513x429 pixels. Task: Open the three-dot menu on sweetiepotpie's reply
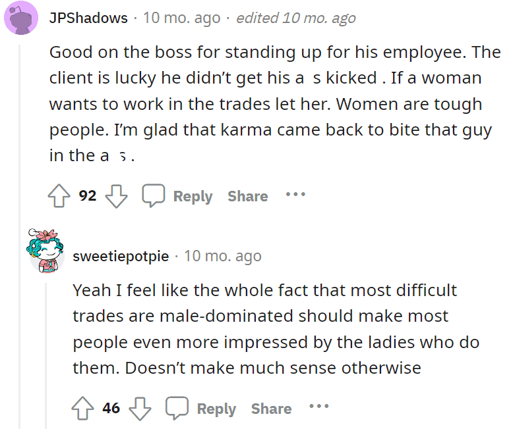(319, 407)
